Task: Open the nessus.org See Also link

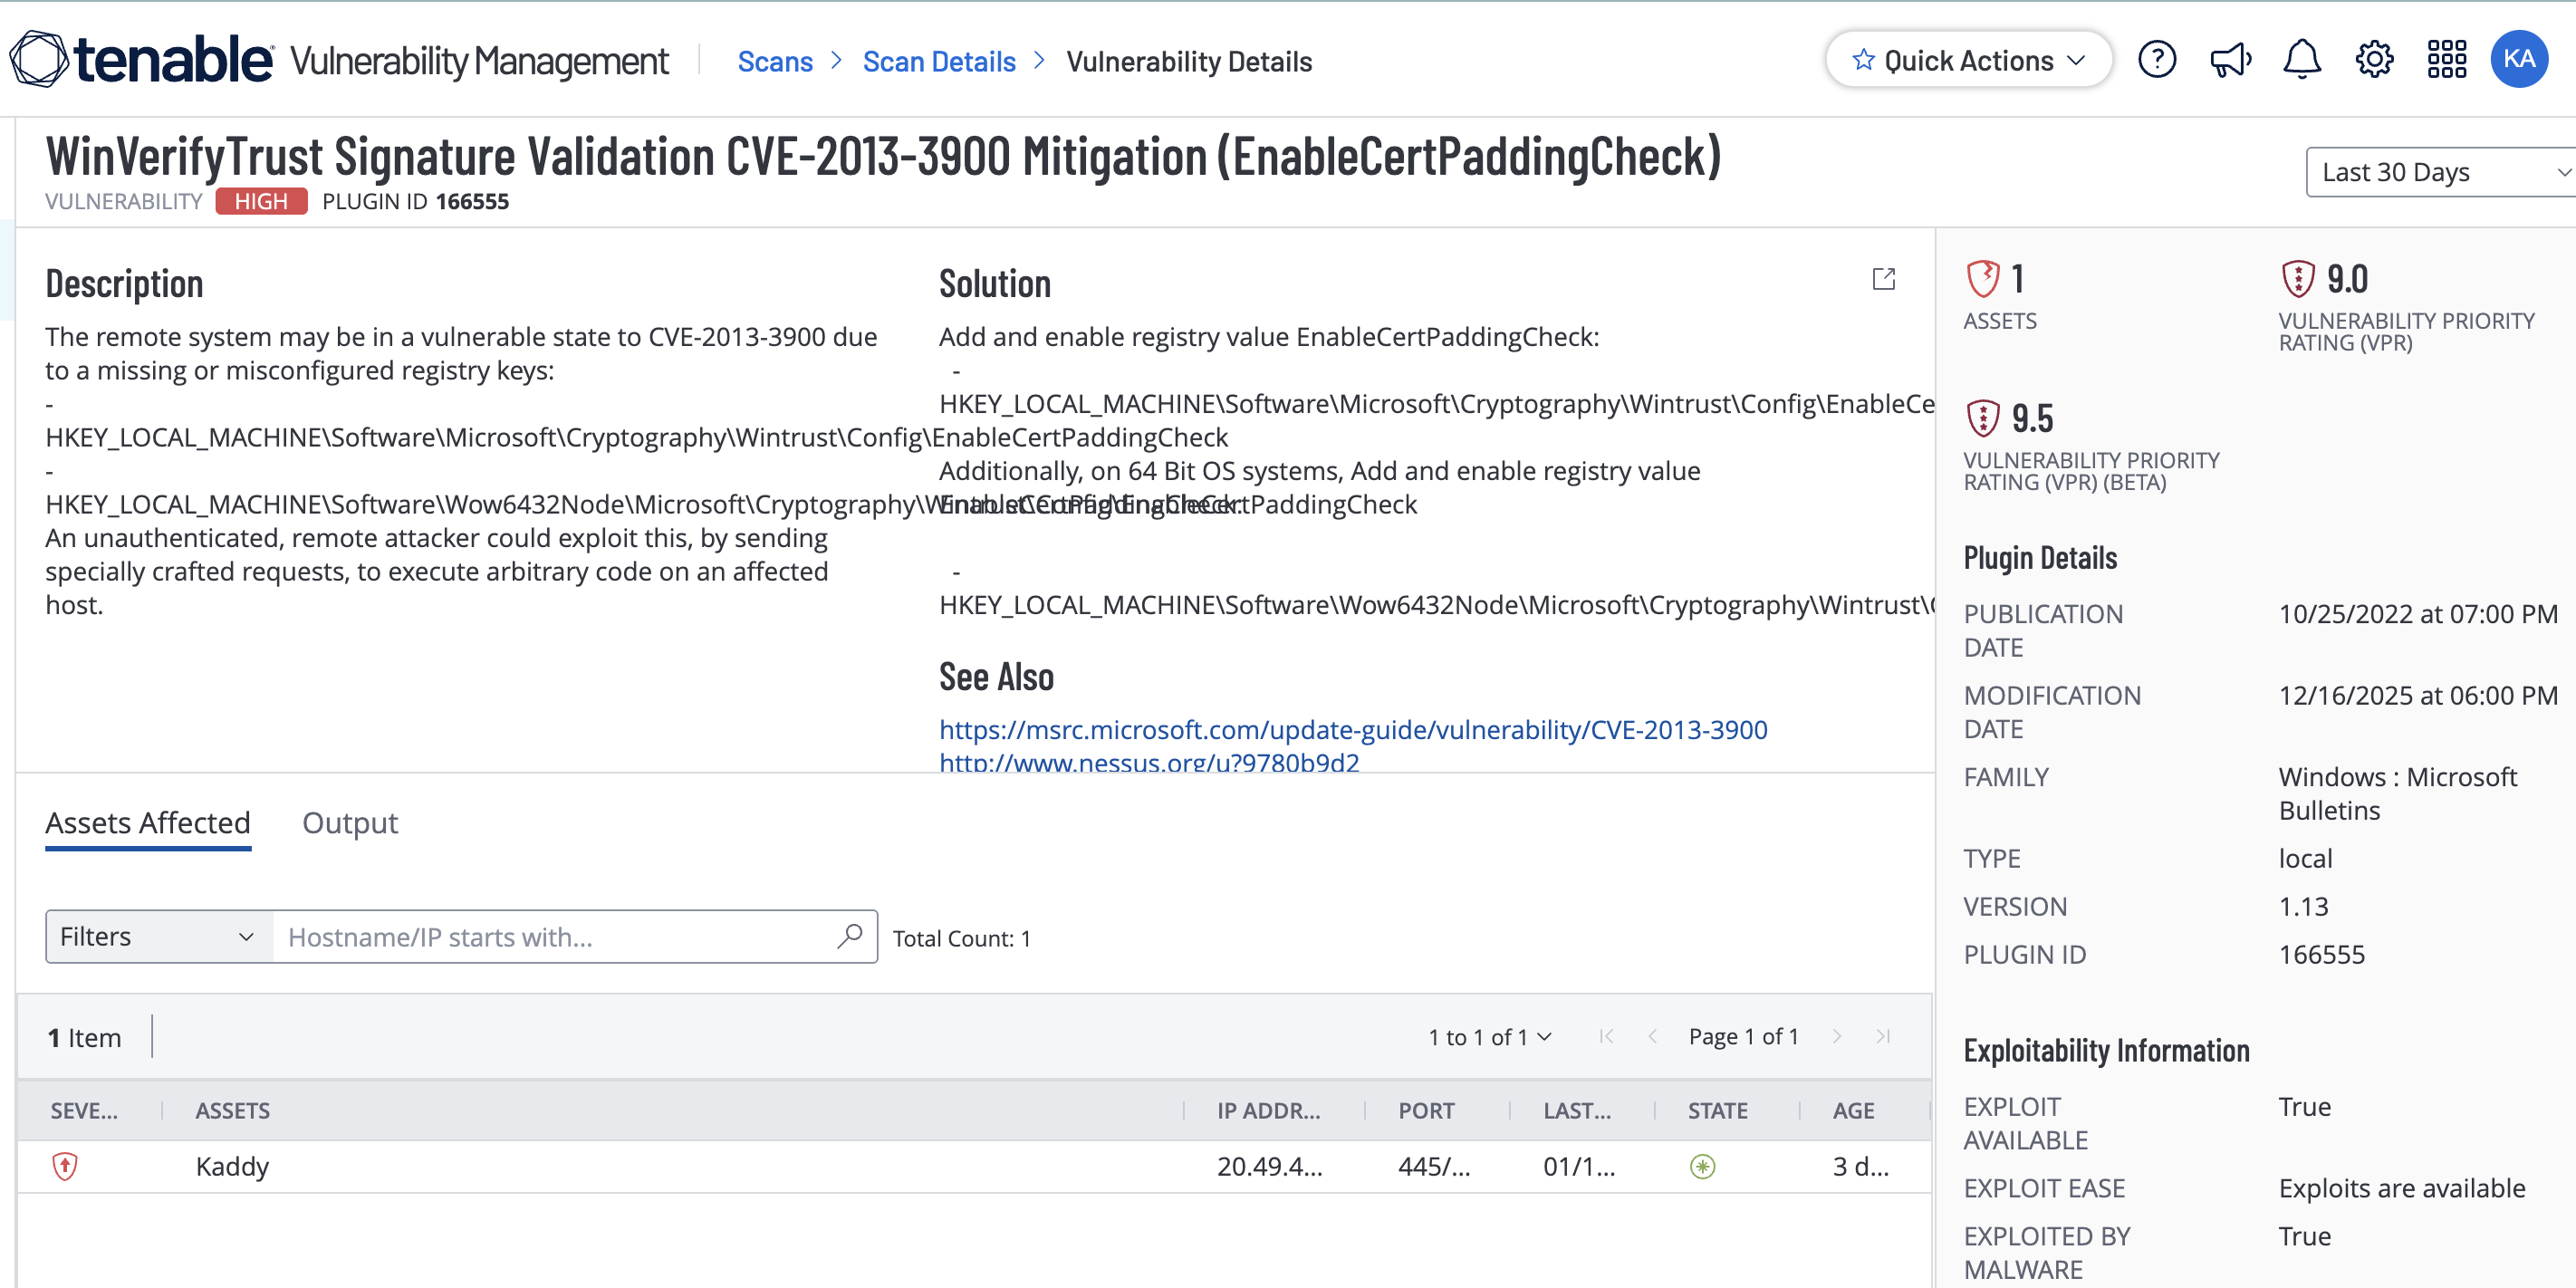Action: click(x=1149, y=762)
